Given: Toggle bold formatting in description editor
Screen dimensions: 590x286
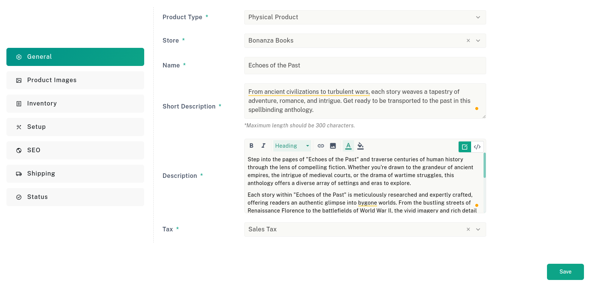Looking at the screenshot, I should 251,146.
